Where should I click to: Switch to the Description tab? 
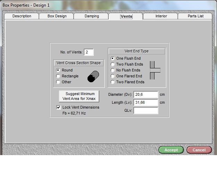click(22, 16)
